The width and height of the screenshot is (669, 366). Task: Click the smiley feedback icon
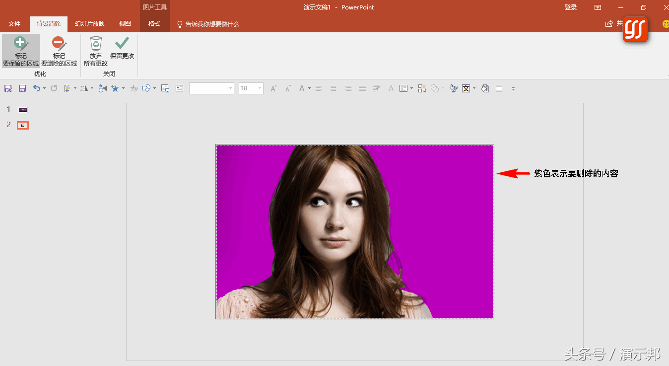pyautogui.click(x=666, y=24)
